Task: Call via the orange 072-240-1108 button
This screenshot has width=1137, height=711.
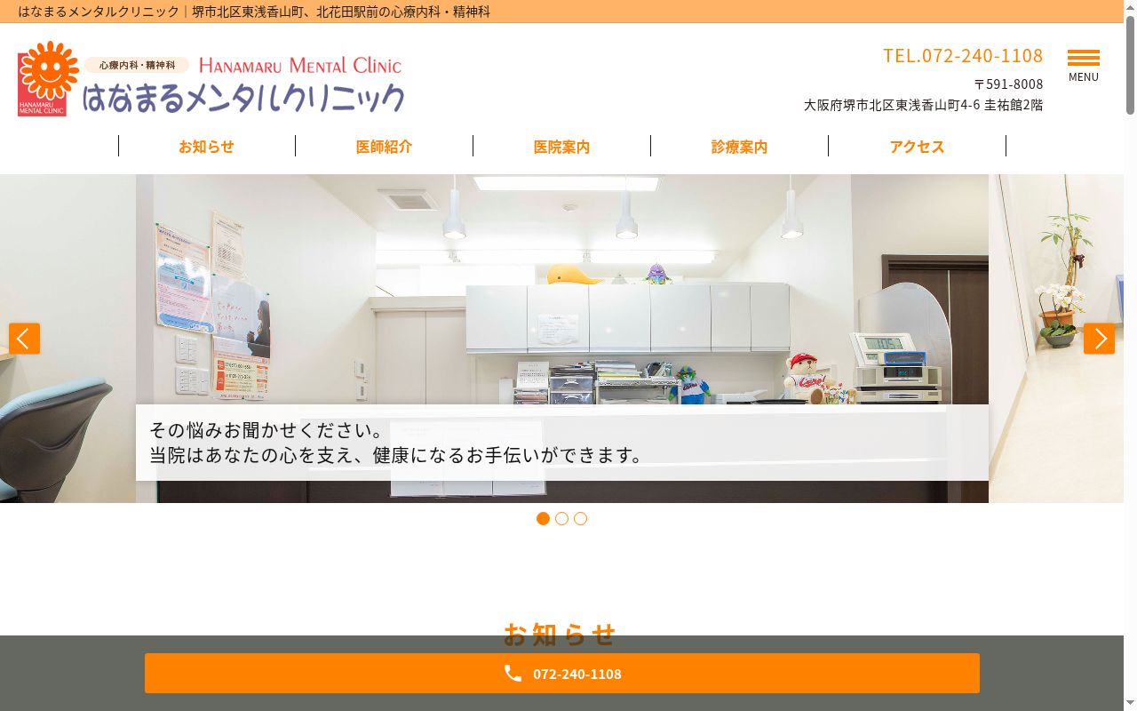Action: click(562, 674)
